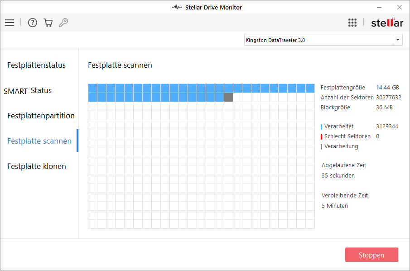This screenshot has width=410, height=271.
Task: Go to the Festplattenpartition tab
Action: (x=41, y=116)
